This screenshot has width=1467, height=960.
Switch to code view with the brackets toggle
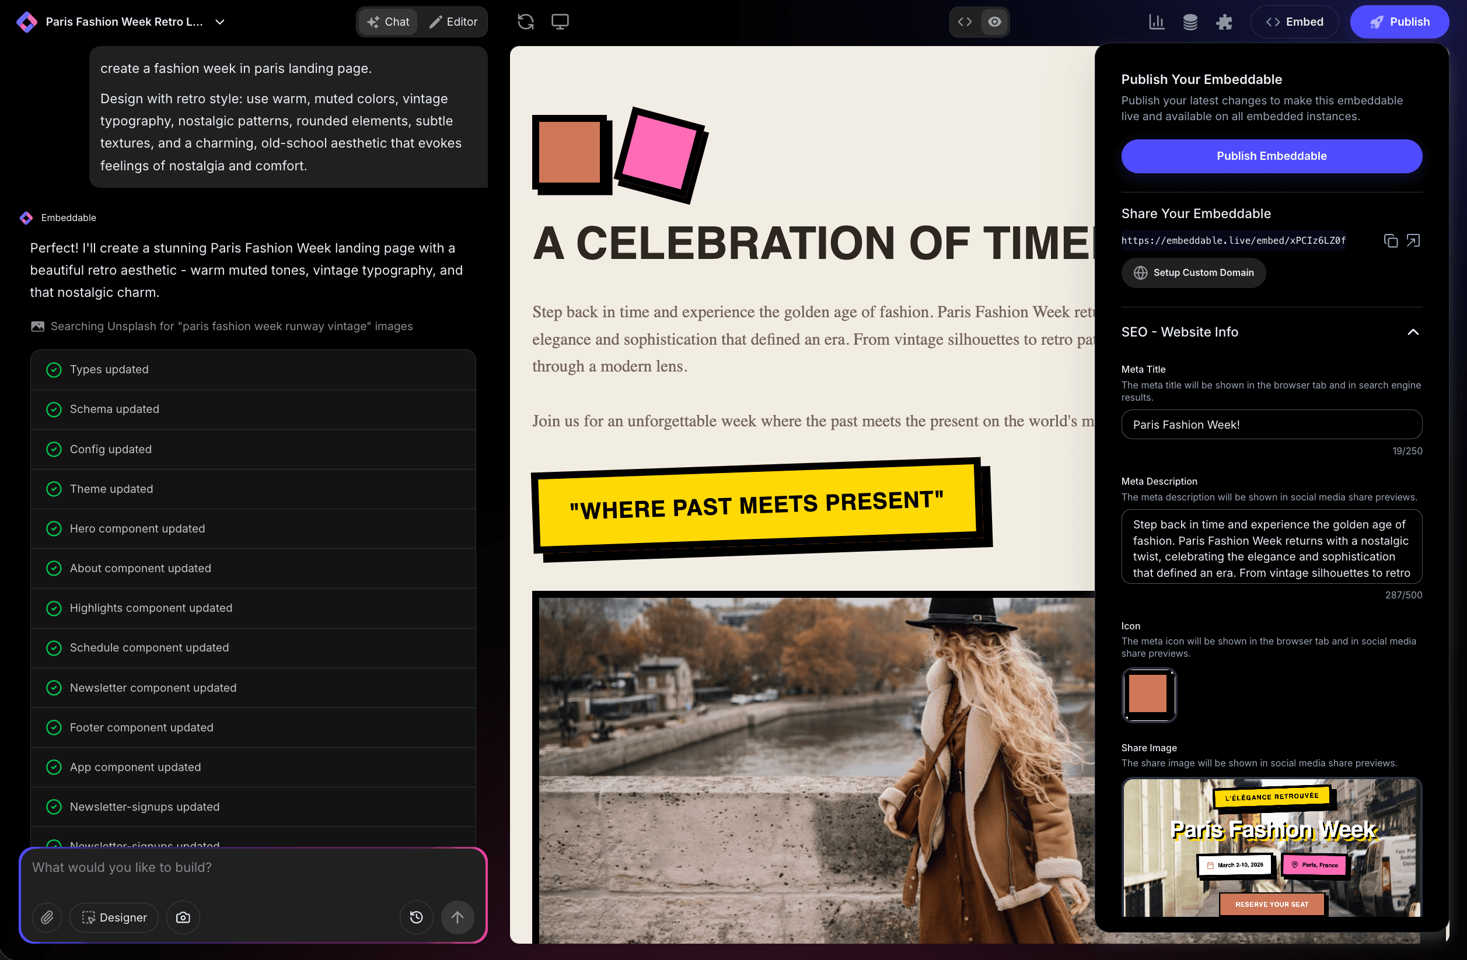[x=965, y=22]
